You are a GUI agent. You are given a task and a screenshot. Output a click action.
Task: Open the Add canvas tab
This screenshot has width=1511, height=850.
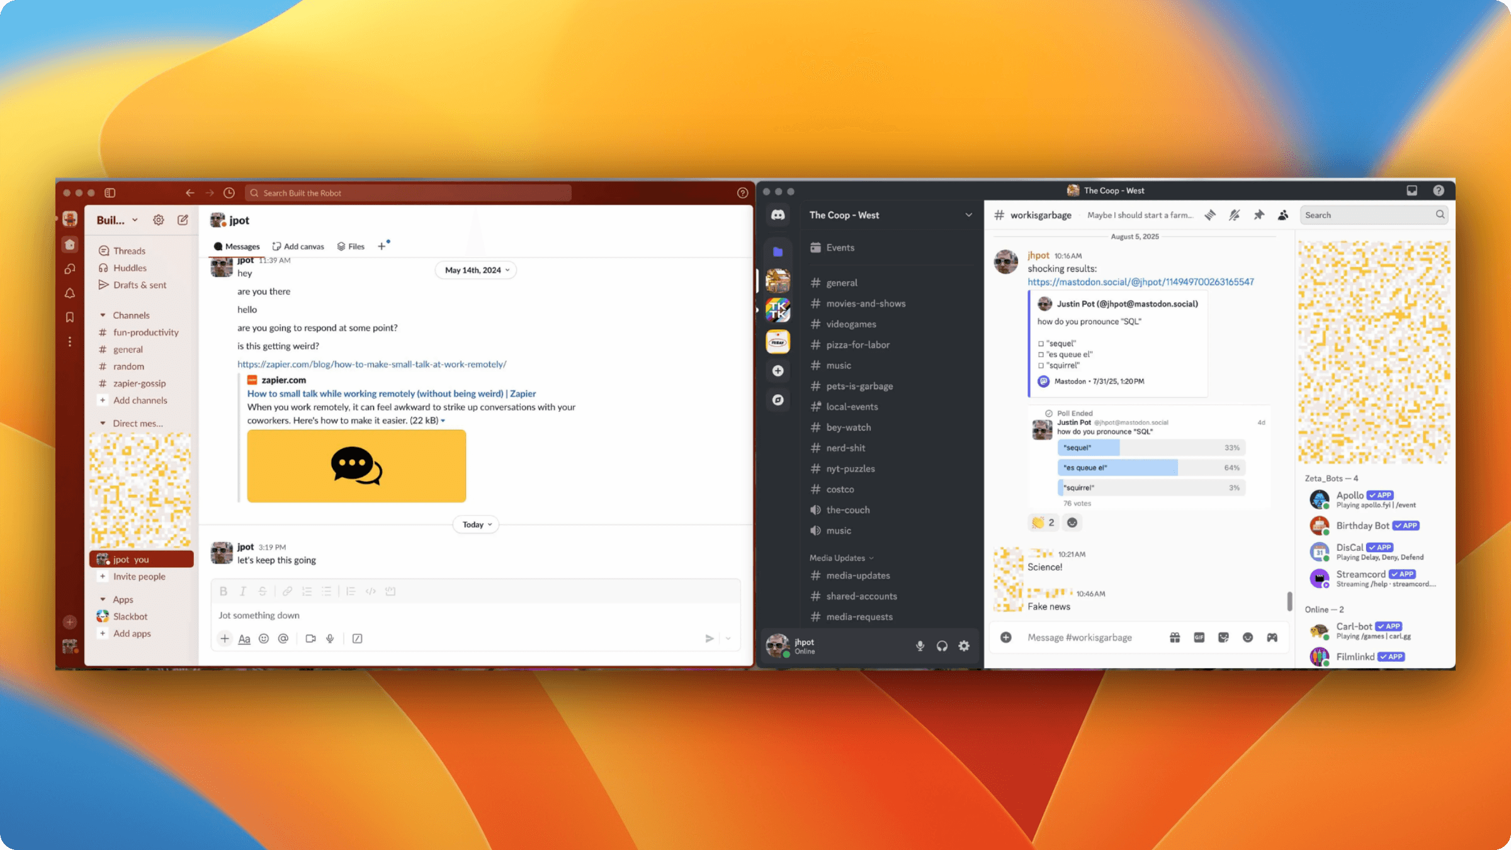click(x=298, y=246)
